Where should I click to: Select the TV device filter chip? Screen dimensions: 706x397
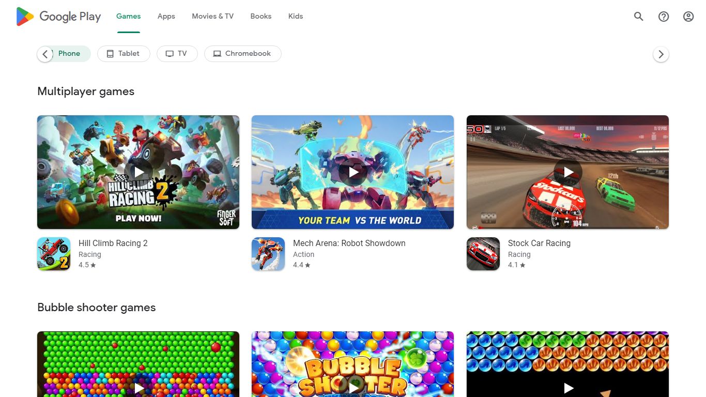(177, 54)
